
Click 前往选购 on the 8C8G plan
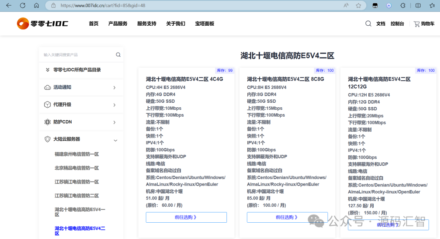point(287,217)
